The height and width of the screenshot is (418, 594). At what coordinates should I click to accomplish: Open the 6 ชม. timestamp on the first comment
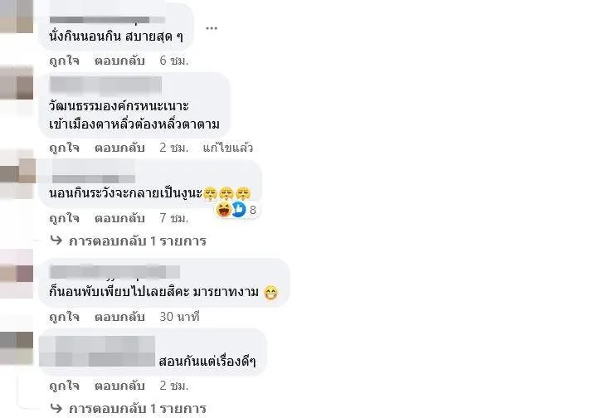(174, 61)
